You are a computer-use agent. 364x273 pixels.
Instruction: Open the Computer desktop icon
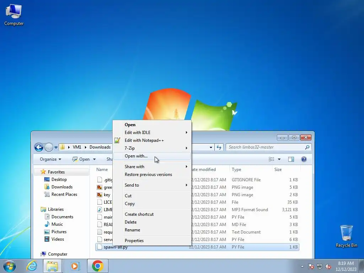(x=14, y=15)
